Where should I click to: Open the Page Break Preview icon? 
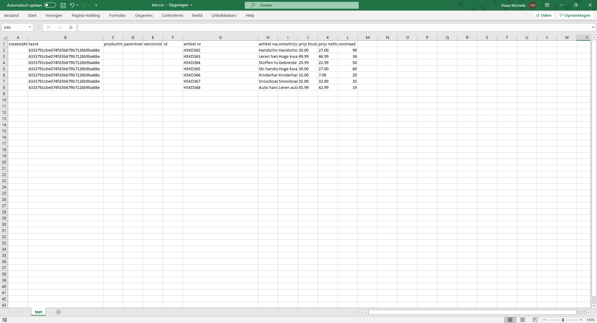point(535,320)
